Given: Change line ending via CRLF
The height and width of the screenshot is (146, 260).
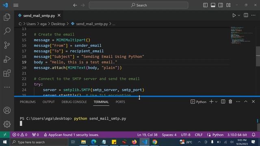Looking at the screenshot, I should pyautogui.click(x=199, y=135).
